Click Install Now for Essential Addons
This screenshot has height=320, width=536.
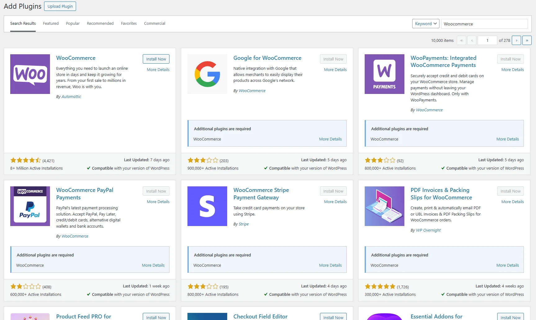click(511, 317)
